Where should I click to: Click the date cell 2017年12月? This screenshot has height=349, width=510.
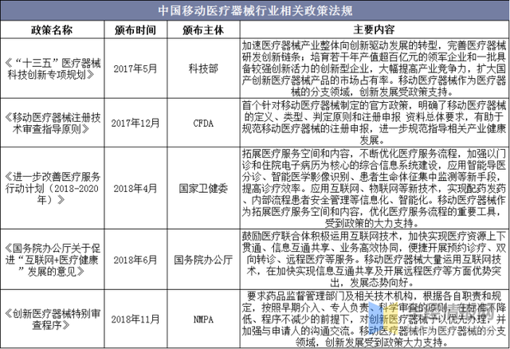coord(135,123)
